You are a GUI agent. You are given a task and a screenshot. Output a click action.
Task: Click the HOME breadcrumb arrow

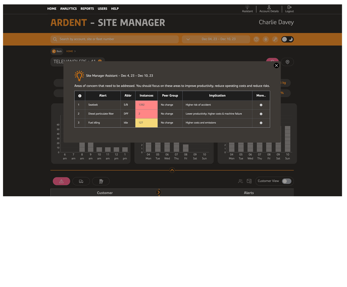pyautogui.click(x=75, y=51)
